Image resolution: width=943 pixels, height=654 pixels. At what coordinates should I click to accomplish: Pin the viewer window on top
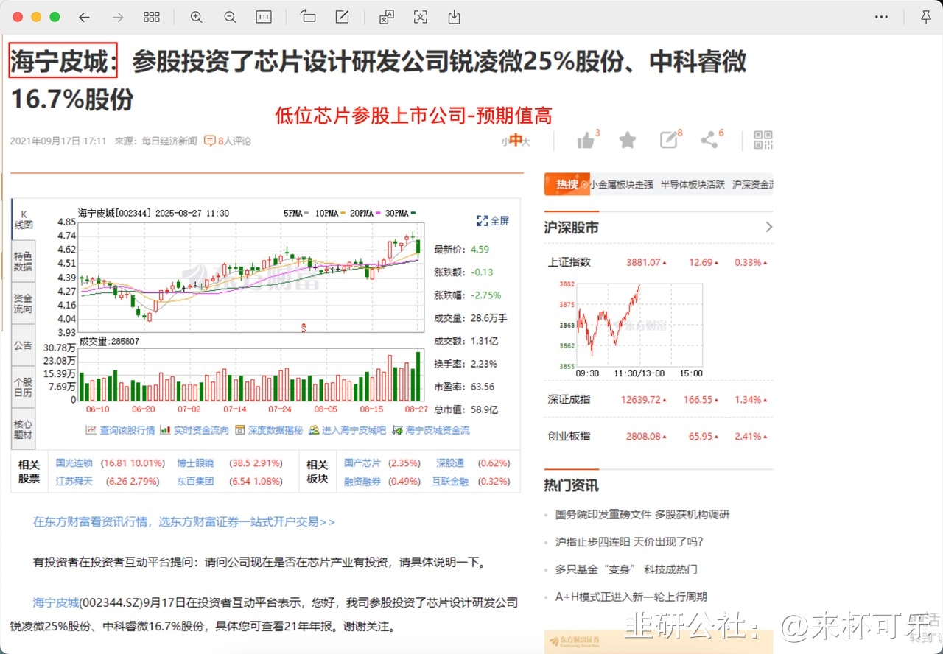click(x=926, y=17)
